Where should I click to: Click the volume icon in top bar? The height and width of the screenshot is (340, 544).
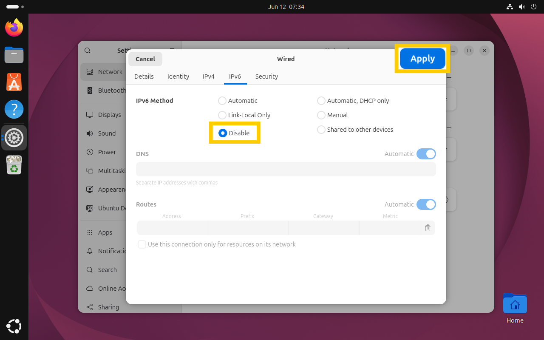522,7
